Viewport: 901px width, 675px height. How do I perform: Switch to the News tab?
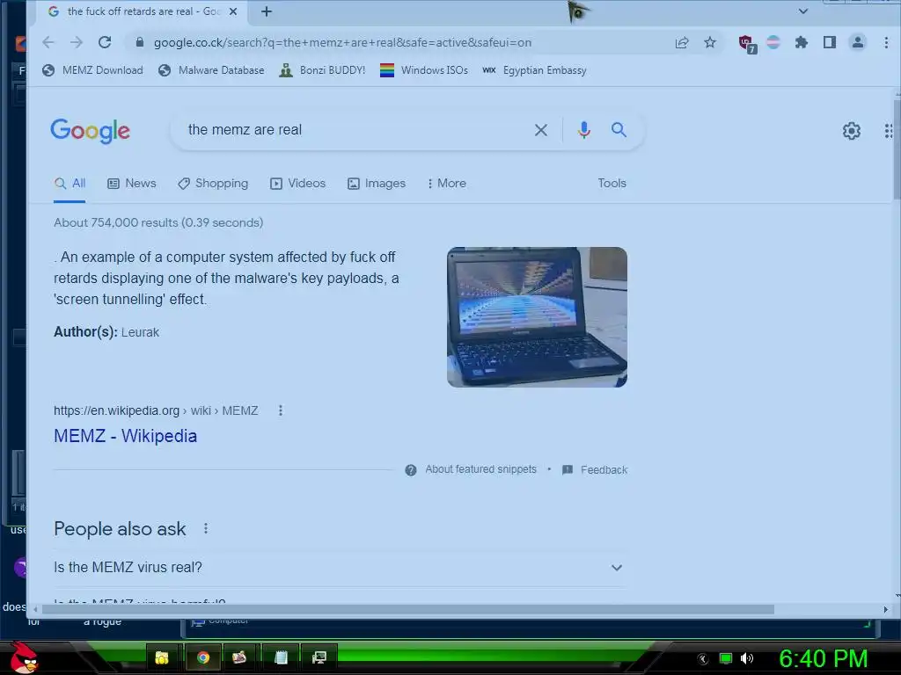[132, 183]
